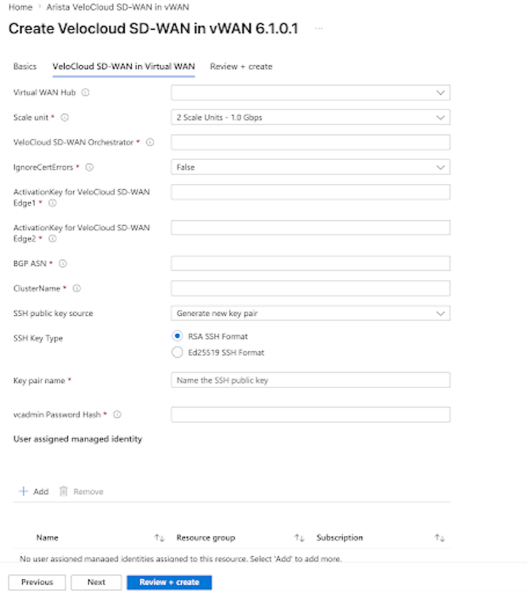Click the plus Add icon for managed identity

[24, 491]
